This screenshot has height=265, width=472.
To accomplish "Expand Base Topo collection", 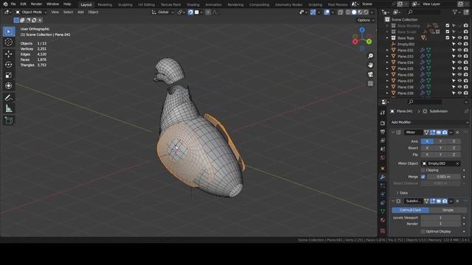I will (387, 38).
